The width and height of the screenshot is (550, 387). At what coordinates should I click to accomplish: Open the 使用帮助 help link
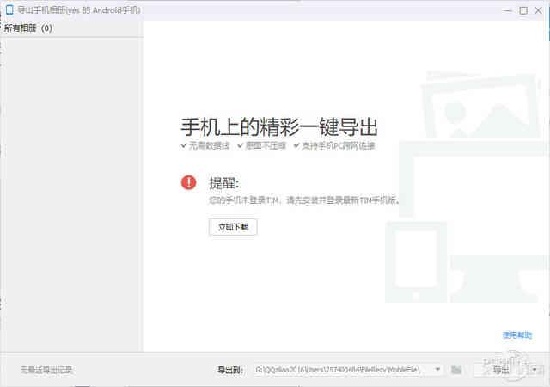(516, 335)
